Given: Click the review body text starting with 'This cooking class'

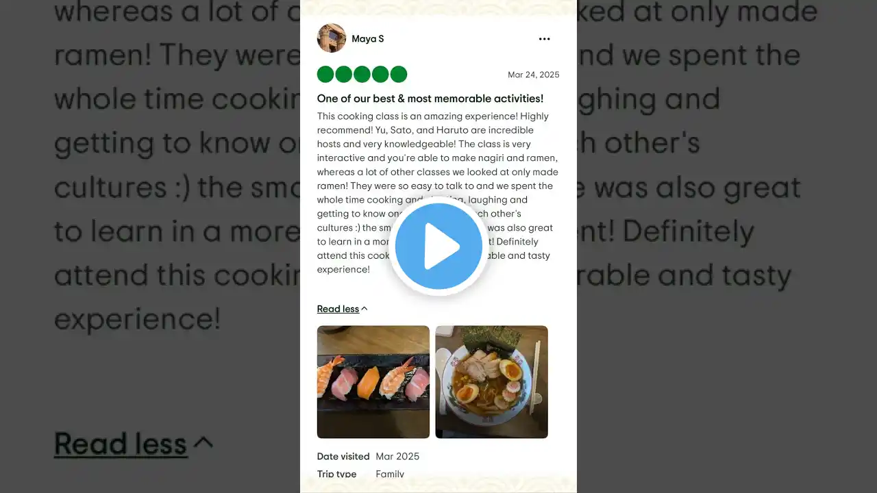Looking at the screenshot, I should pyautogui.click(x=438, y=193).
